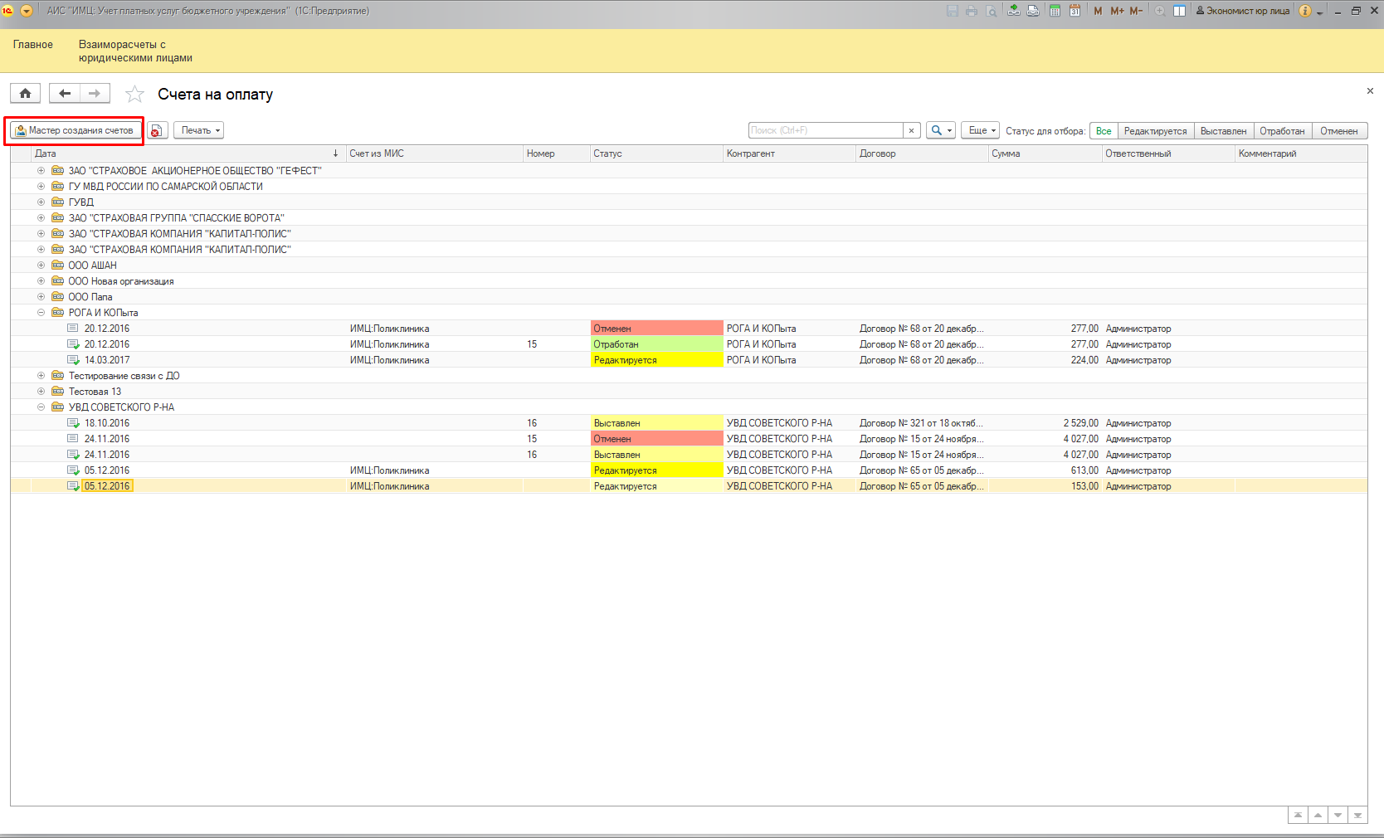Open the calendar icon in title bar
This screenshot has height=838, width=1384.
pos(1075,11)
